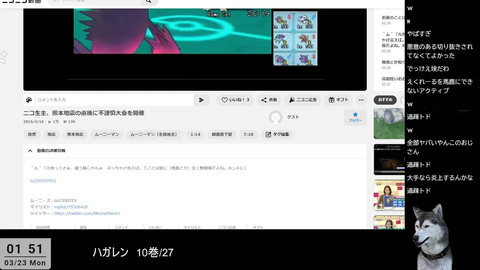Click the ゲスト uploader name
The image size is (480, 270).
(x=293, y=117)
